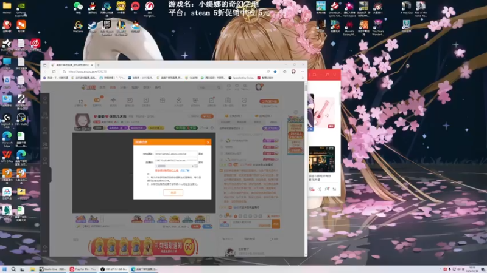Switch to OBS in the taskbar
This screenshot has height=273, width=487.
[114, 269]
